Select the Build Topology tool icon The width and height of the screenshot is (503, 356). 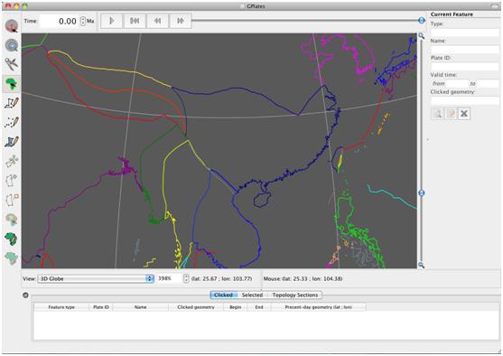[12, 239]
